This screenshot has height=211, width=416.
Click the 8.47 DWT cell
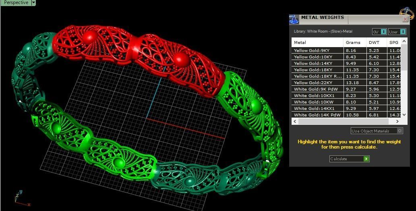tap(377, 83)
